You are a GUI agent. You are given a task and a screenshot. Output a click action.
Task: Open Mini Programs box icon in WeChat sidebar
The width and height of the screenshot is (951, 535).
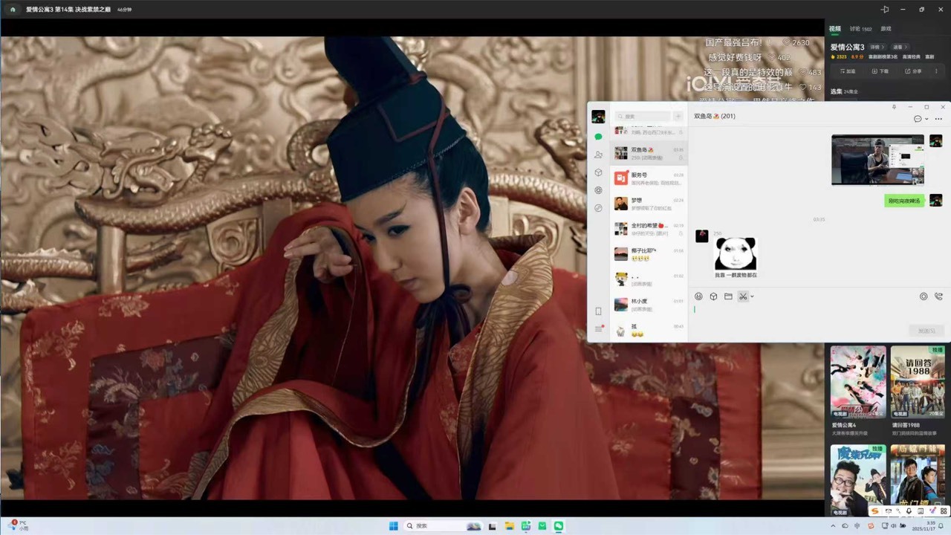598,172
